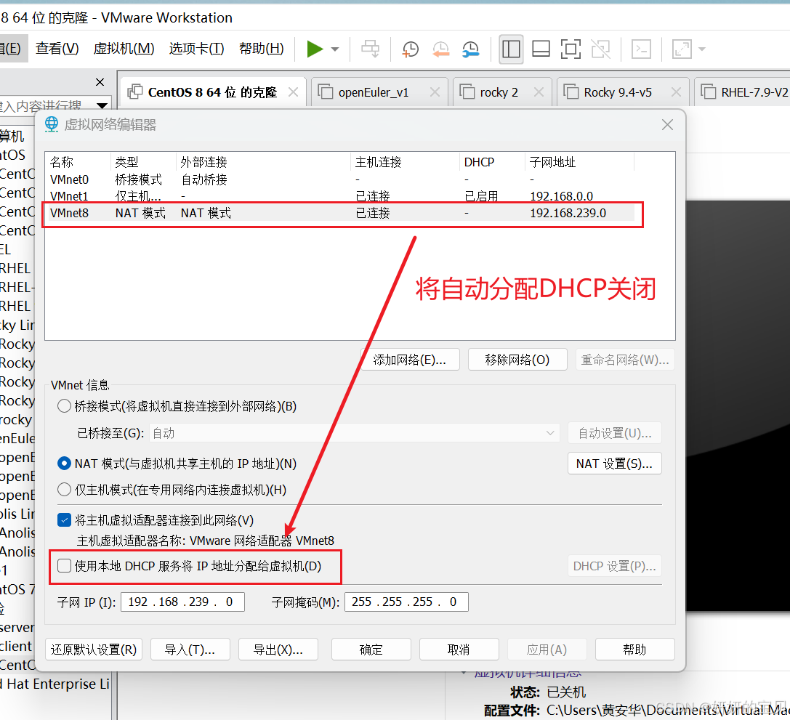Click 还原默认设置(R) button
The height and width of the screenshot is (720, 790).
point(94,650)
